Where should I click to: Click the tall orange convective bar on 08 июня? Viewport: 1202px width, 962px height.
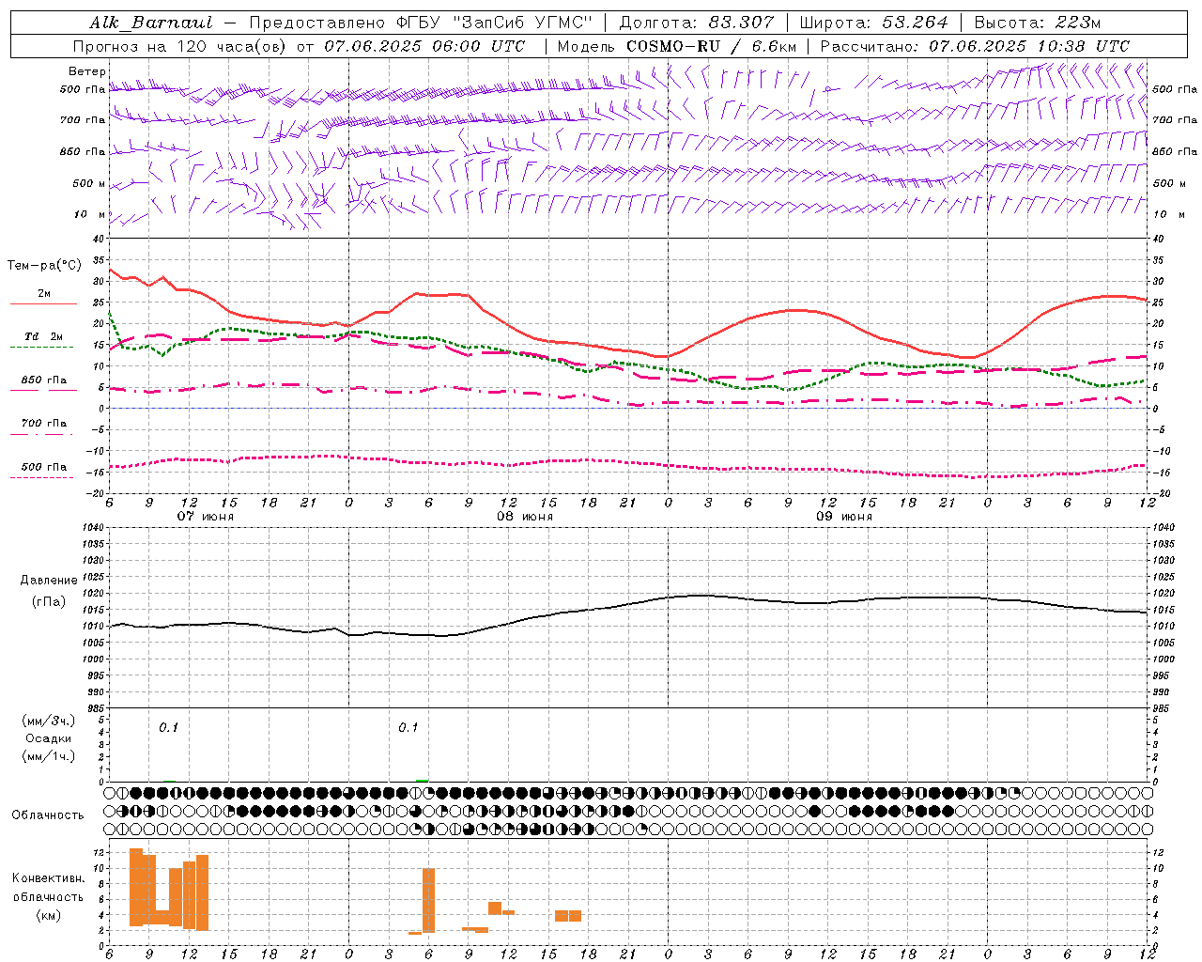pyautogui.click(x=428, y=900)
